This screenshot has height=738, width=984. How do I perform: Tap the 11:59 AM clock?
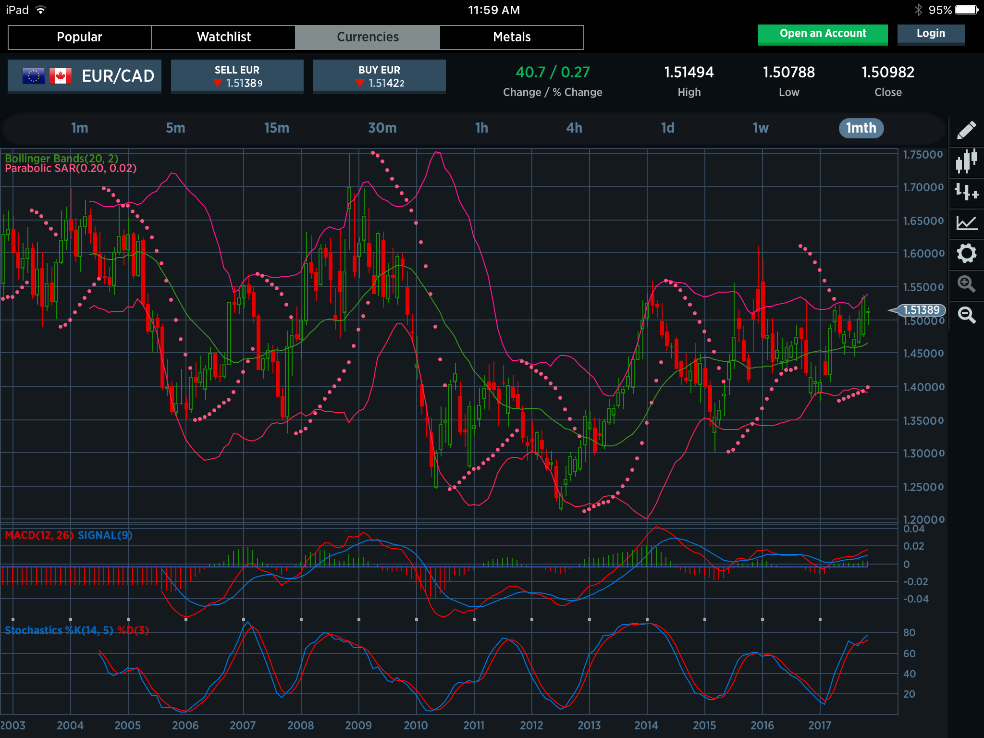pos(494,10)
